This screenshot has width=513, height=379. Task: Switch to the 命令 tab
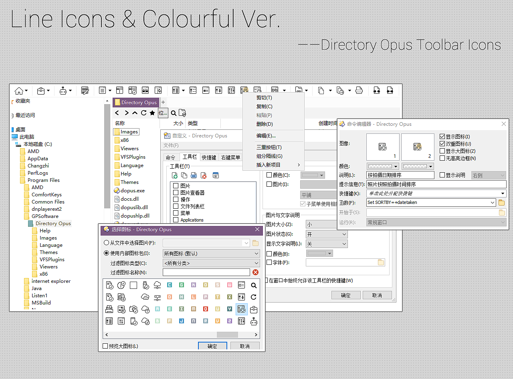click(x=171, y=157)
